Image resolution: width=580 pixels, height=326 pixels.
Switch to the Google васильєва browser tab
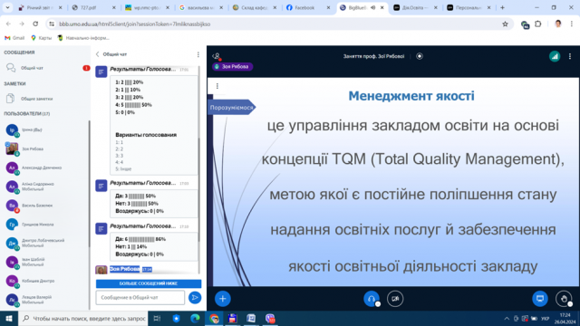coord(201,8)
